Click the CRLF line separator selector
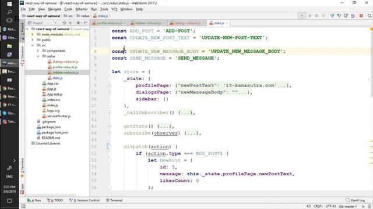Screen dimensions: 373x209 coord(318,207)
